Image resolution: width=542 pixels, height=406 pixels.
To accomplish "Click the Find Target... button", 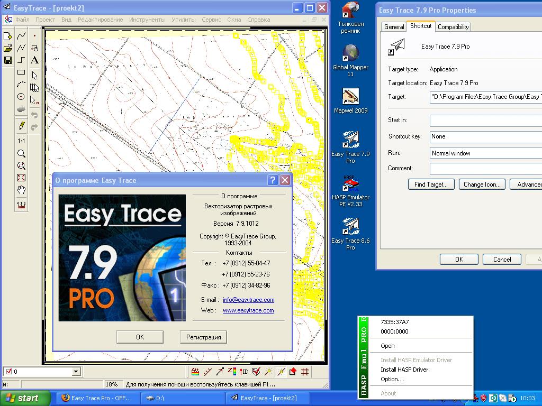I will 431,184.
